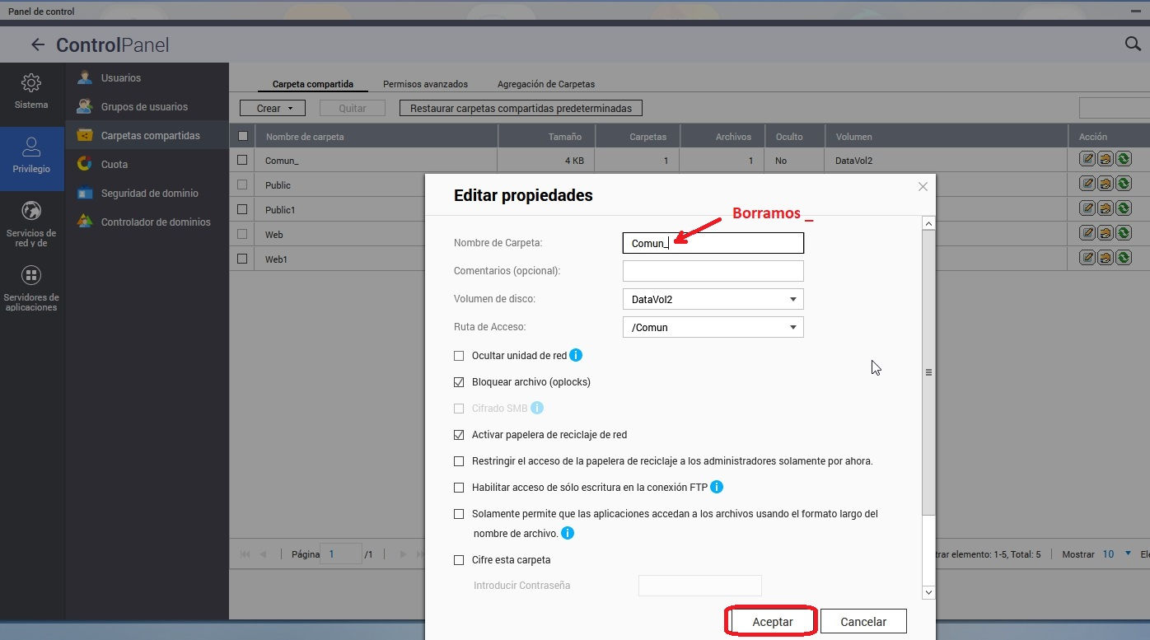Click the back arrow beside ControlPanel
This screenshot has height=640, width=1150.
(x=37, y=45)
